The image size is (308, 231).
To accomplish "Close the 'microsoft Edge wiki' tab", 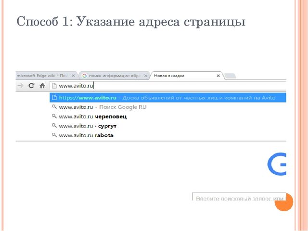I will click(x=73, y=76).
